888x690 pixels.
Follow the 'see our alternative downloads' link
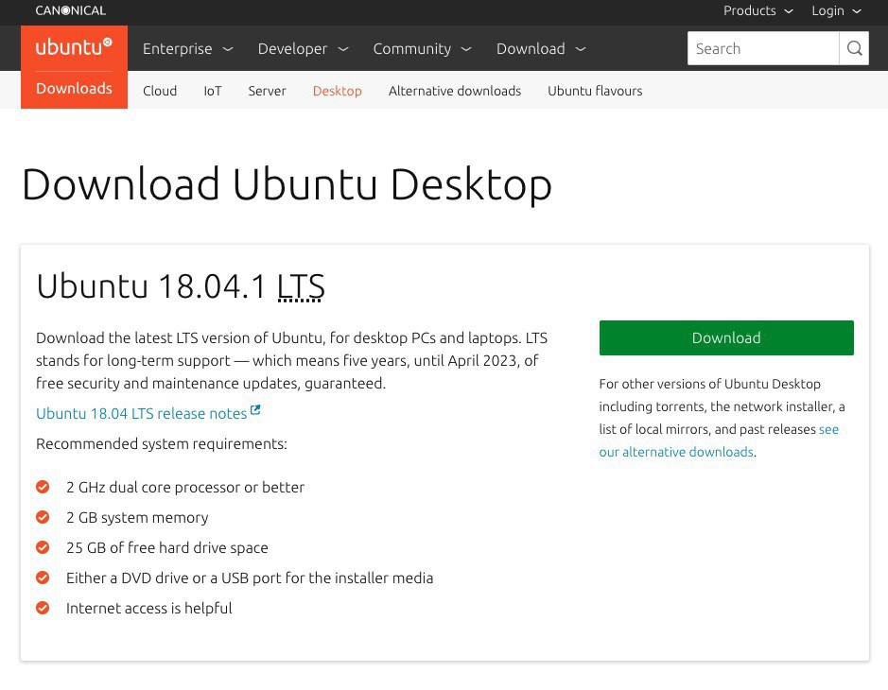tap(676, 452)
